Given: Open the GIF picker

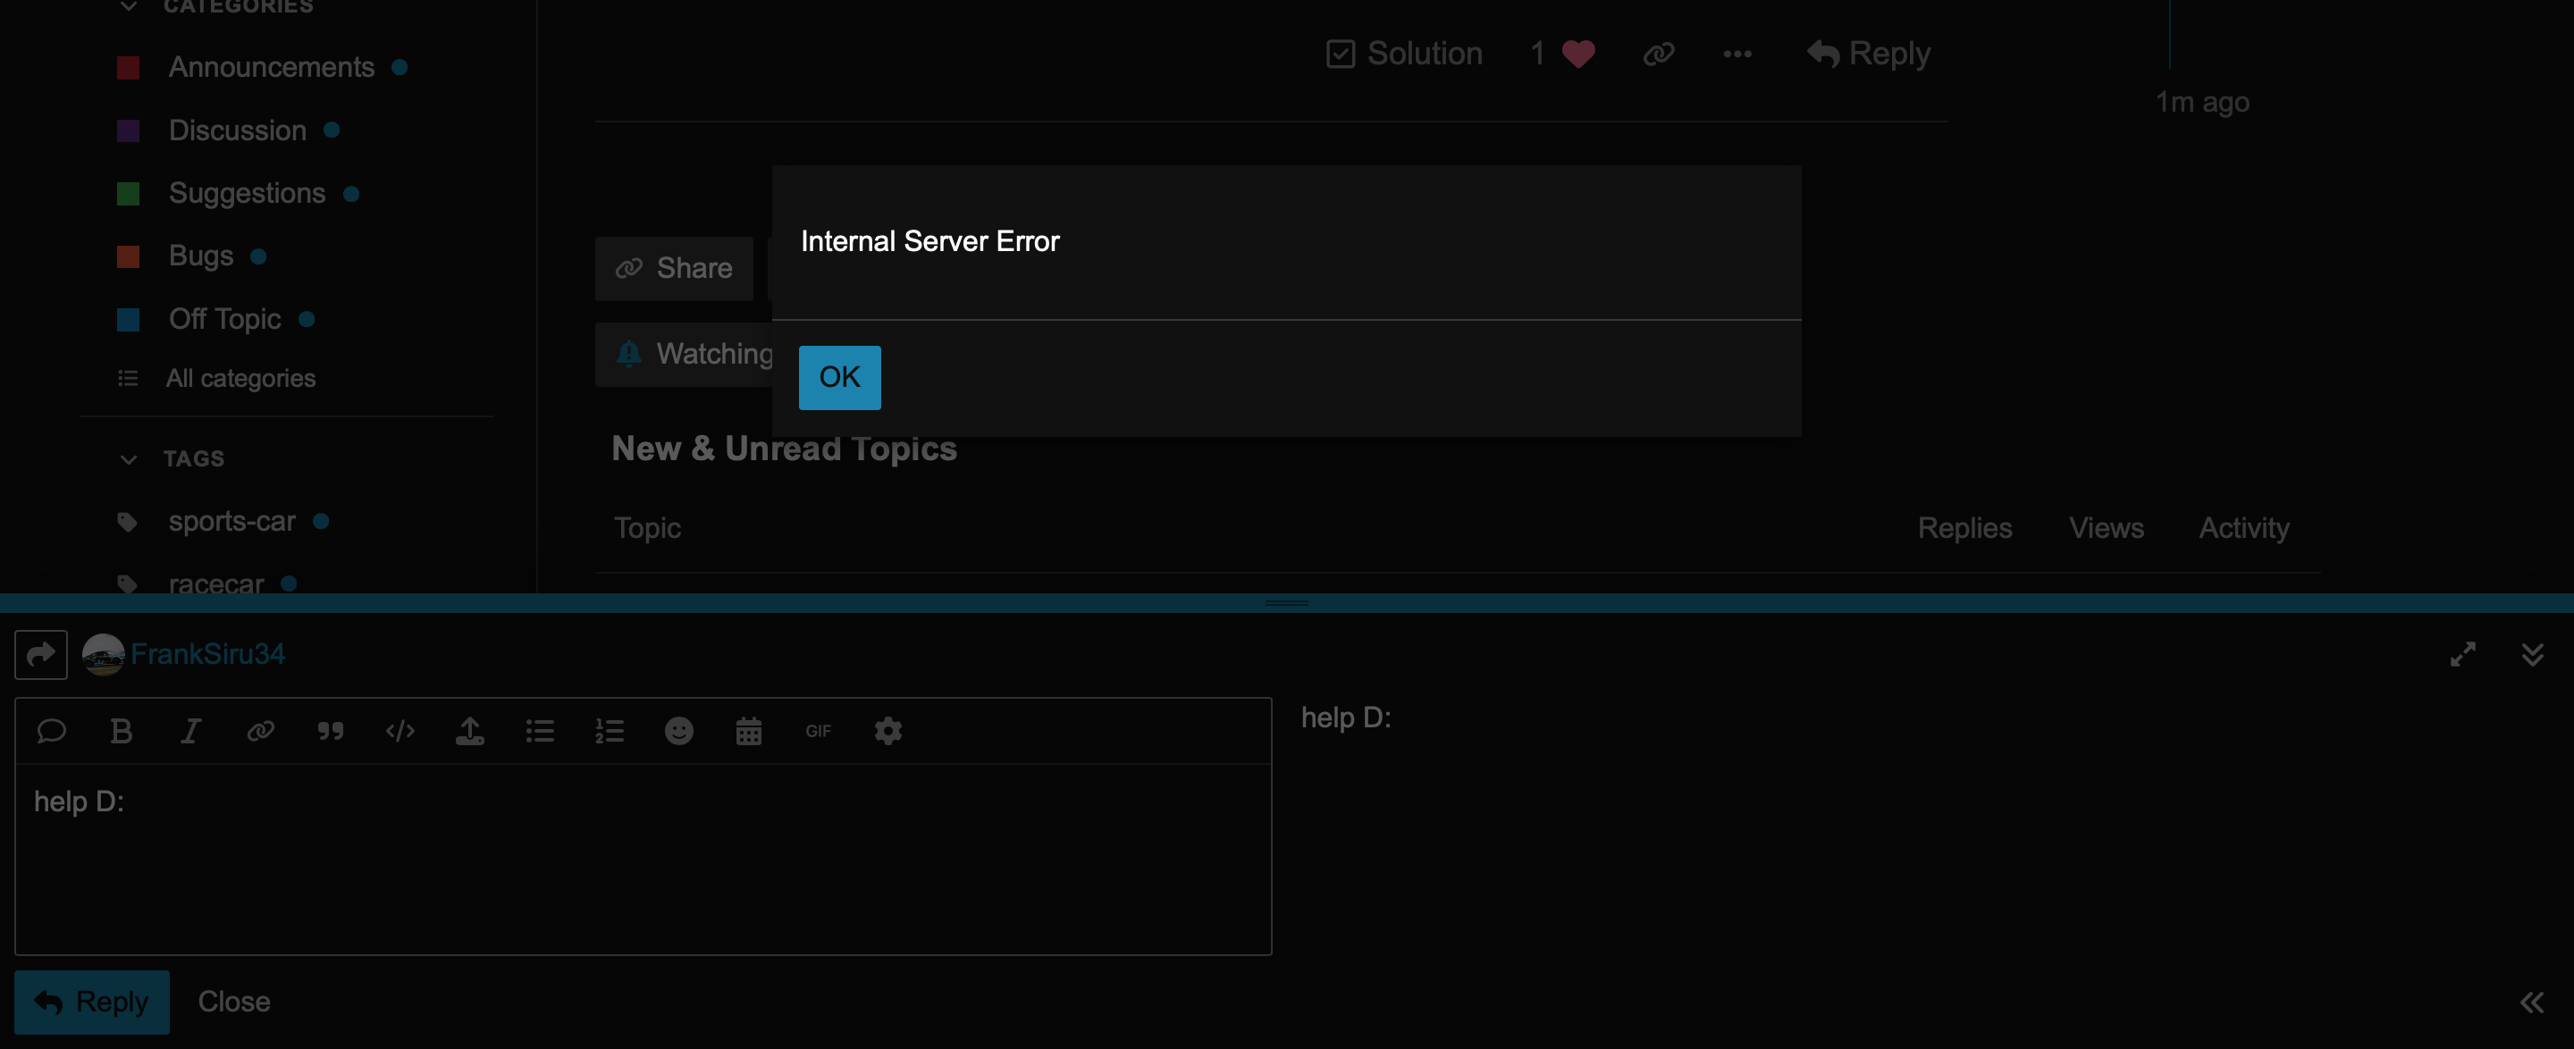Looking at the screenshot, I should tap(818, 731).
